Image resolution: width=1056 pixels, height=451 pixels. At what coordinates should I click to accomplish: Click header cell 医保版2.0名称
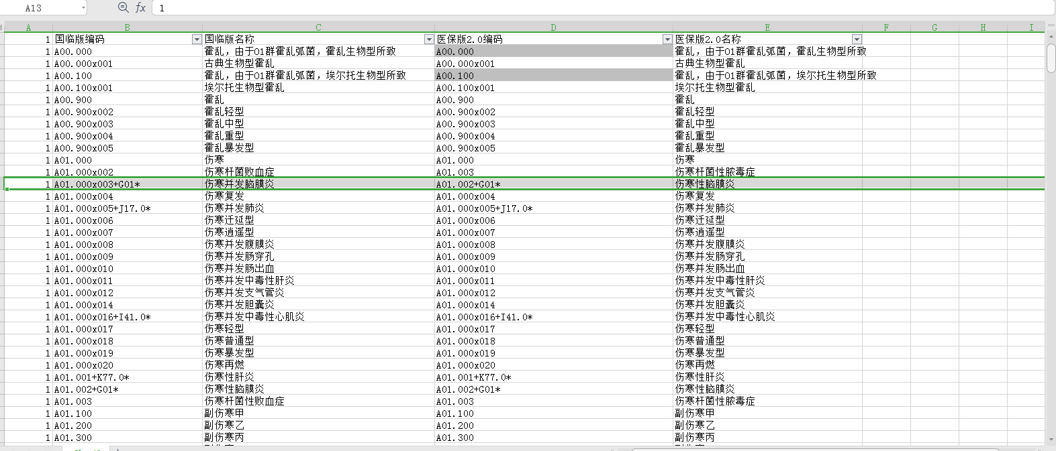pyautogui.click(x=768, y=40)
